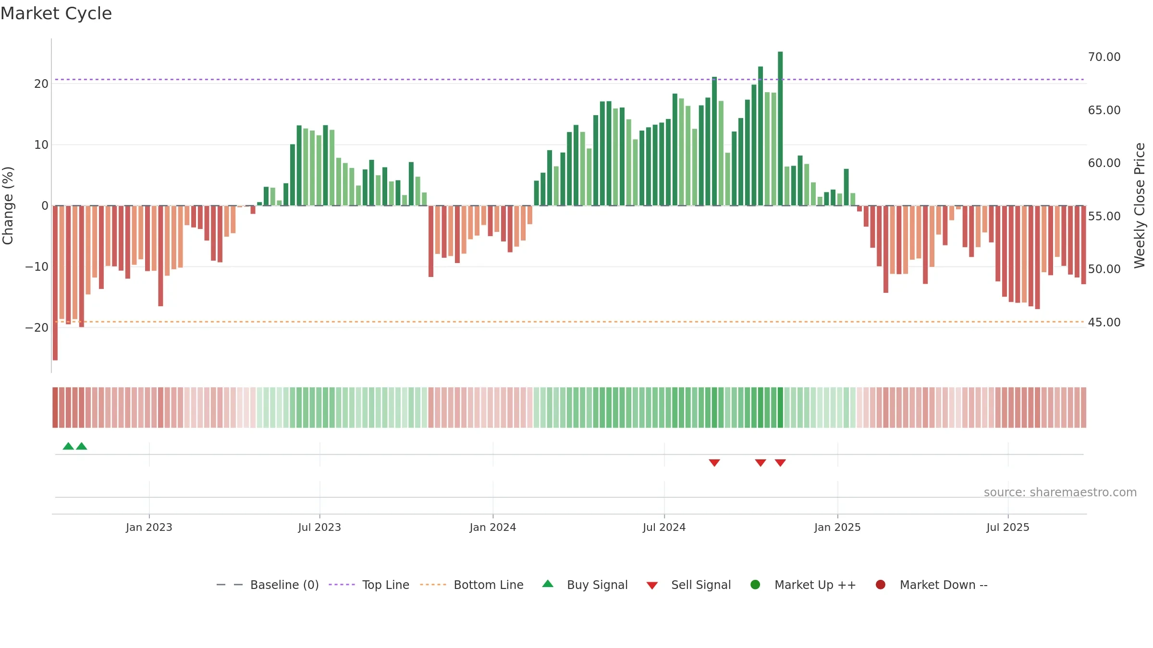Click the Market Cycle chart title
Viewport: 1153px width, 648px height.
[56, 13]
